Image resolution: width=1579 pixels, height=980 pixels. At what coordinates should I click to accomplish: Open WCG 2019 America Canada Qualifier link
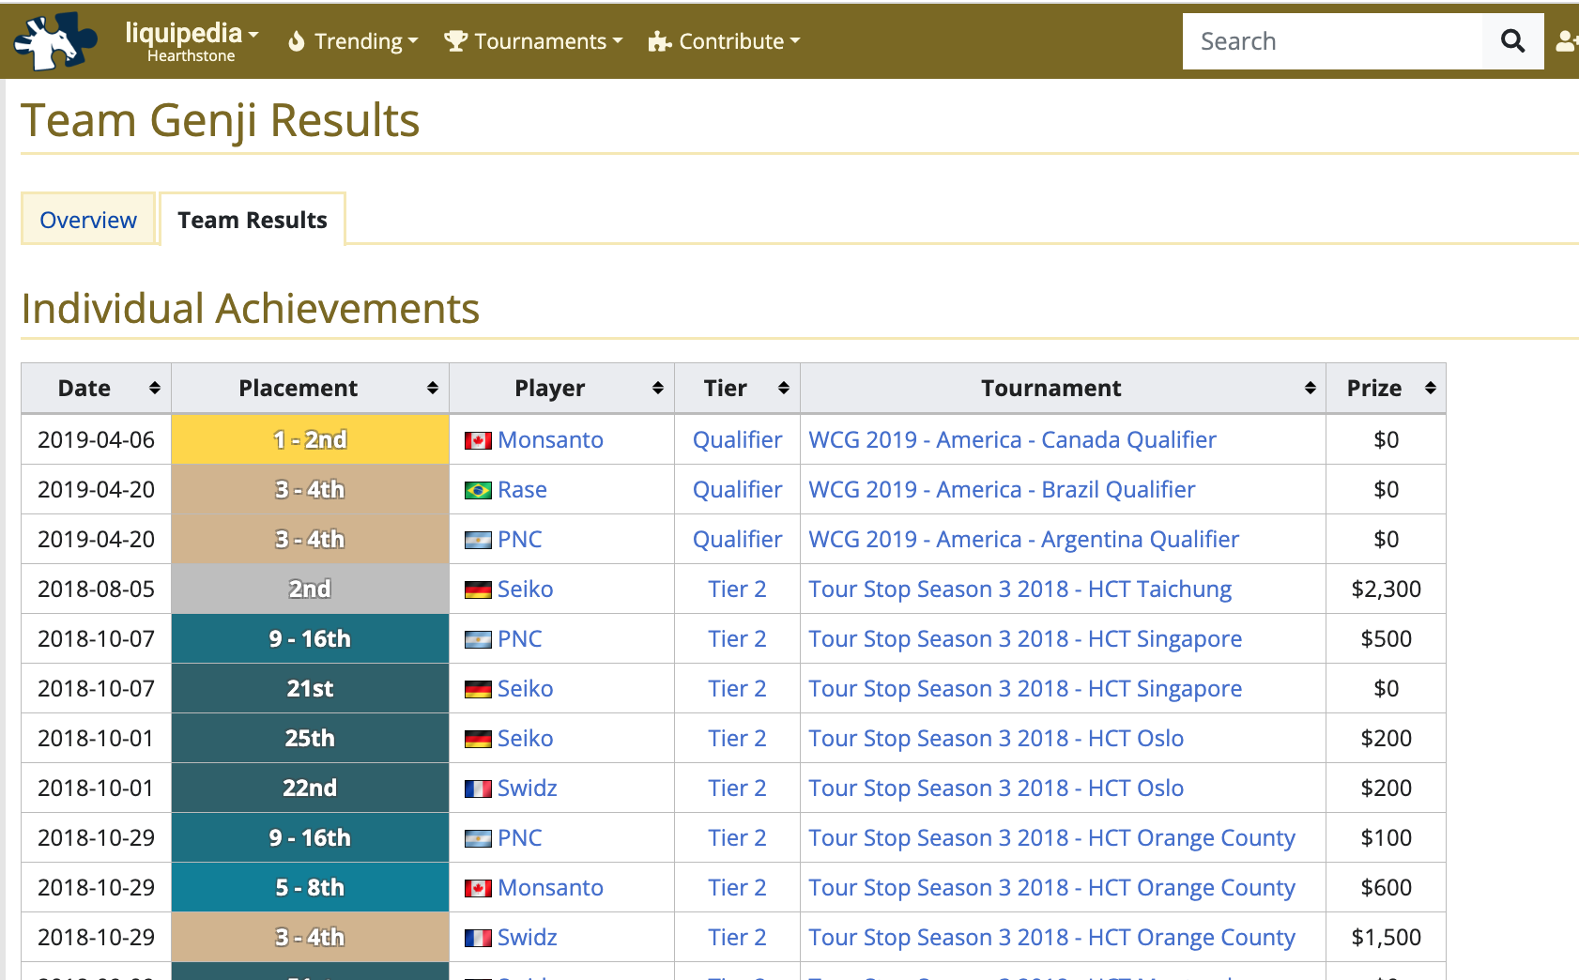pyautogui.click(x=1012, y=440)
